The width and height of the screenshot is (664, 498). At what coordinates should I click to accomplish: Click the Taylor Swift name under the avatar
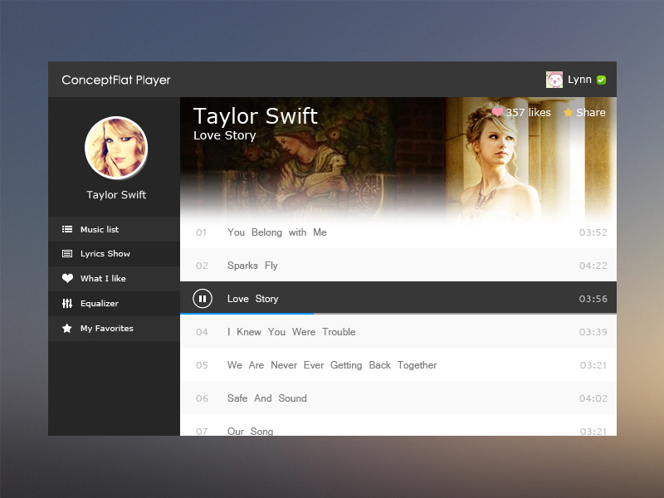pyautogui.click(x=116, y=195)
